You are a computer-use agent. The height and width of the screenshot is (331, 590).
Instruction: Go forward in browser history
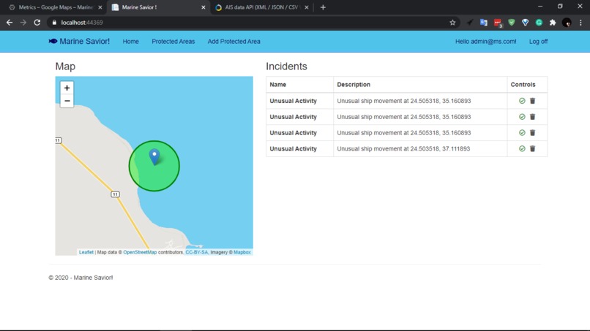23,23
